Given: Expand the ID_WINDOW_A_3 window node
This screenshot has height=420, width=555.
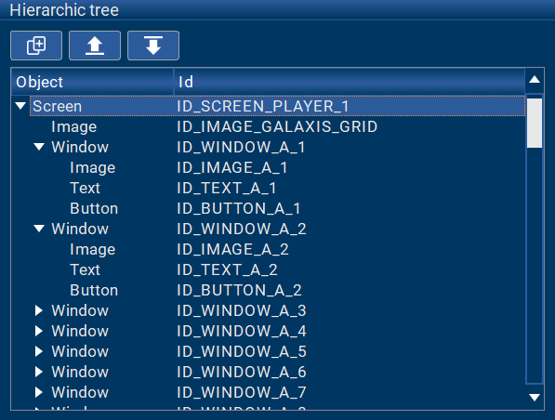Looking at the screenshot, I should coord(39,310).
